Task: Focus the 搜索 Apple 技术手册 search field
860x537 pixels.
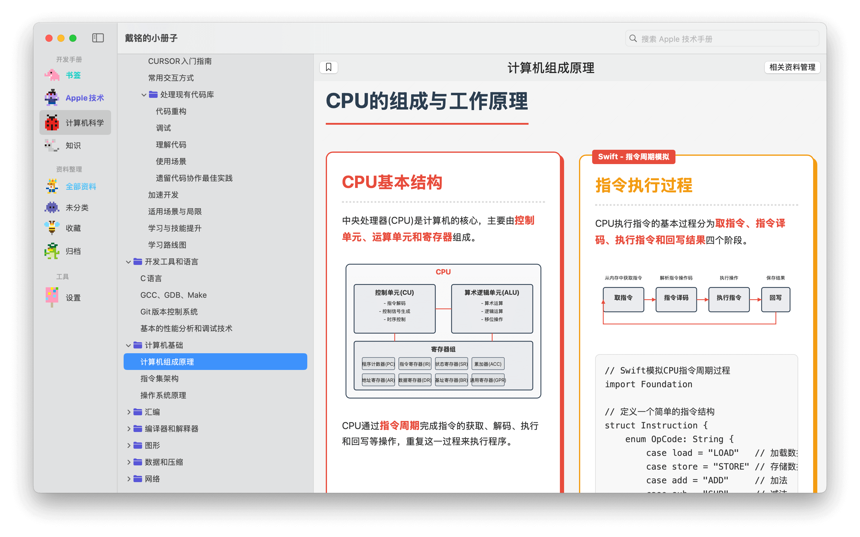Action: pos(722,38)
